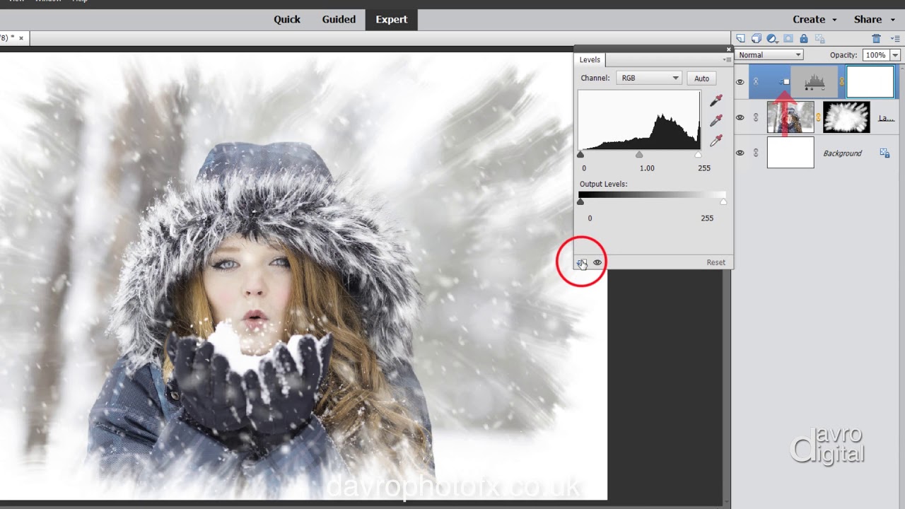This screenshot has height=509, width=905.
Task: Select the snow girl photo layer thumbnail
Action: click(790, 117)
